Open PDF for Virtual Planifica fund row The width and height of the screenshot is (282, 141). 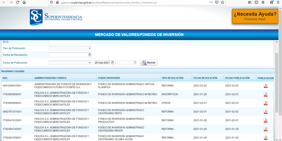265,86
